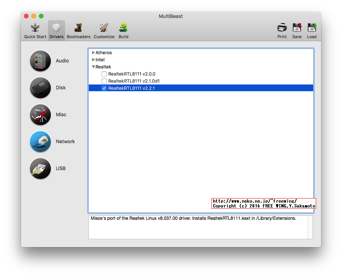Select the RealtekRTL8111 v2.1.0d1 row text
This screenshot has height=277, width=342.
click(x=134, y=81)
